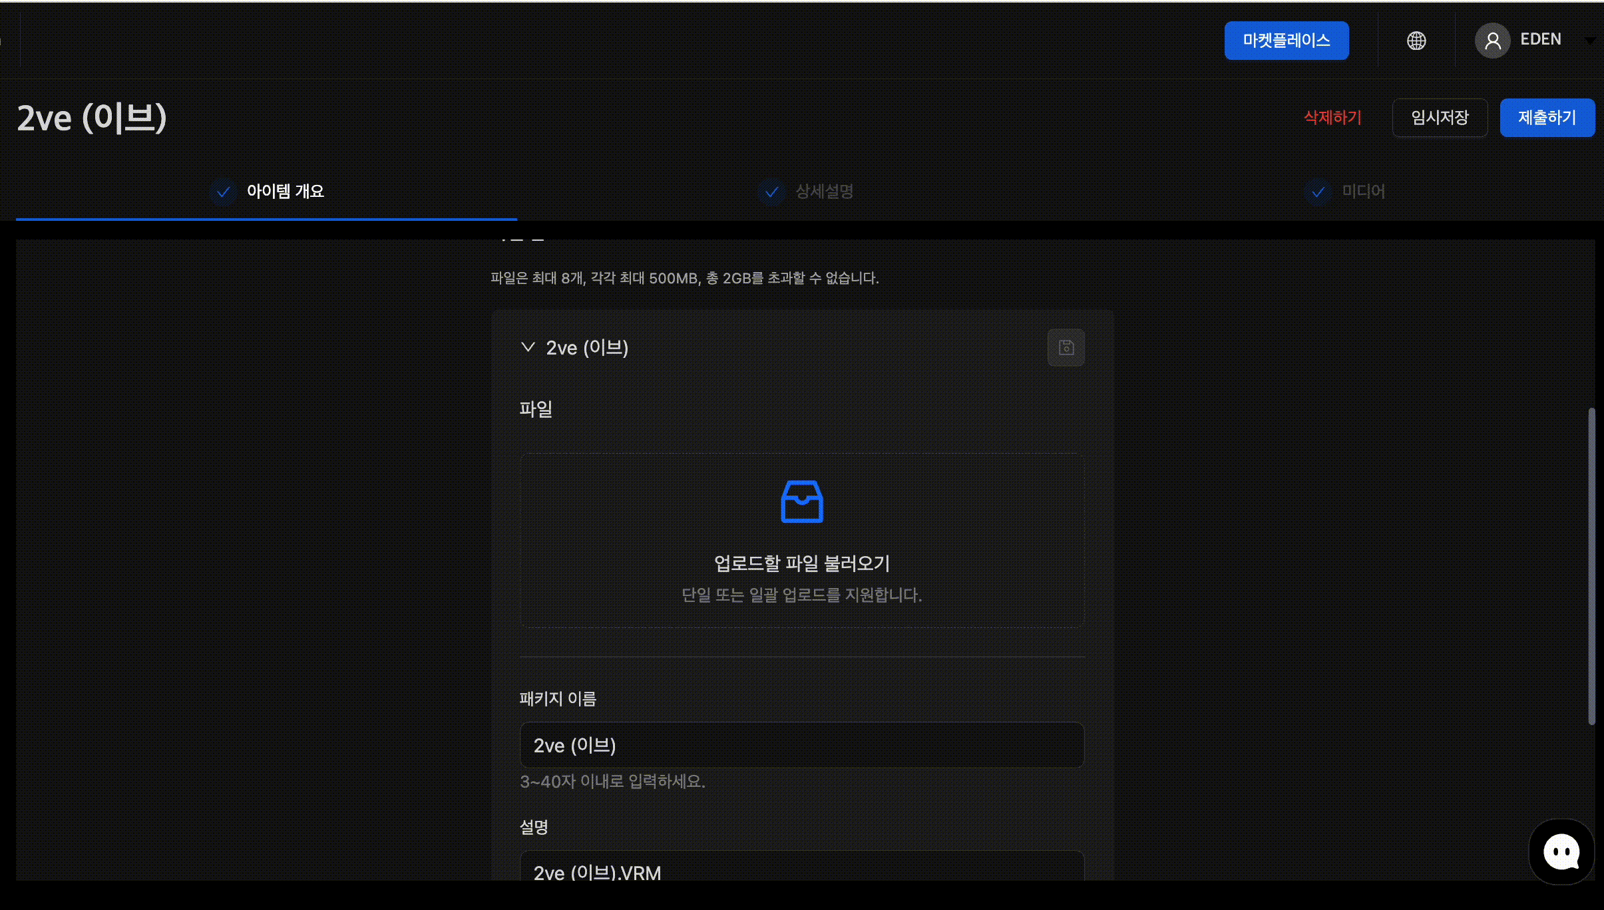Click the upload inbox icon
1604x910 pixels.
[x=801, y=502]
